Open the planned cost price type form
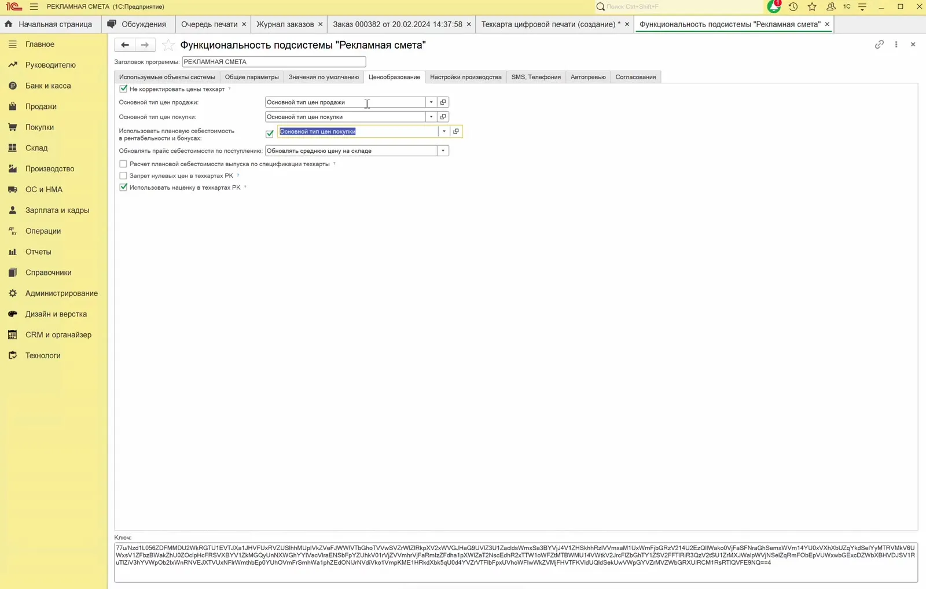This screenshot has height=589, width=926. [x=456, y=131]
